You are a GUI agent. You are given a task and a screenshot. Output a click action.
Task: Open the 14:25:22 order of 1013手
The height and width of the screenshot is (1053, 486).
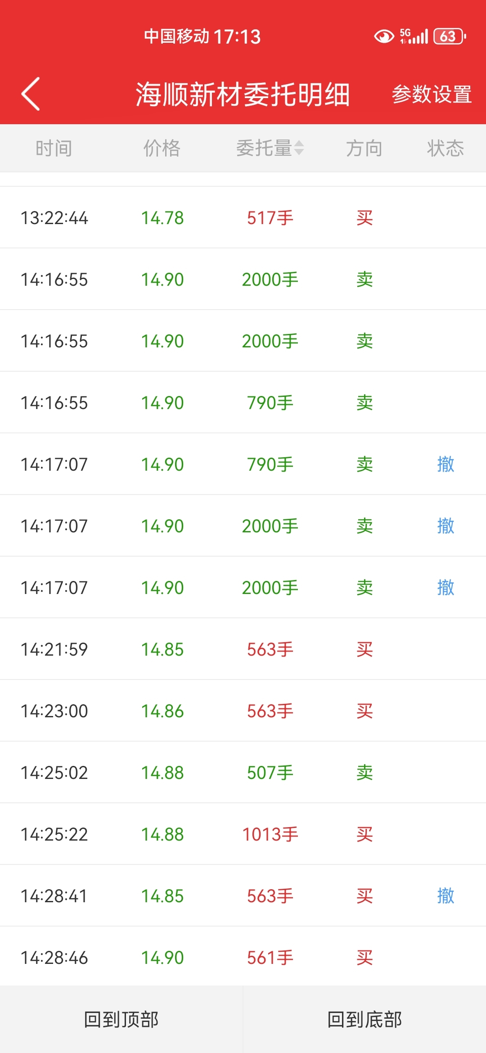(x=243, y=834)
